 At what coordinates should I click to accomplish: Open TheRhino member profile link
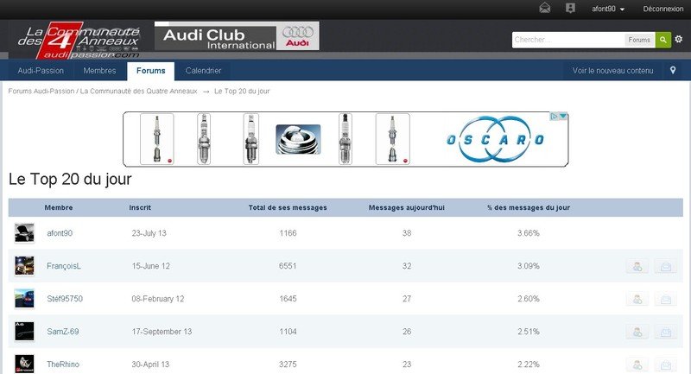point(64,364)
